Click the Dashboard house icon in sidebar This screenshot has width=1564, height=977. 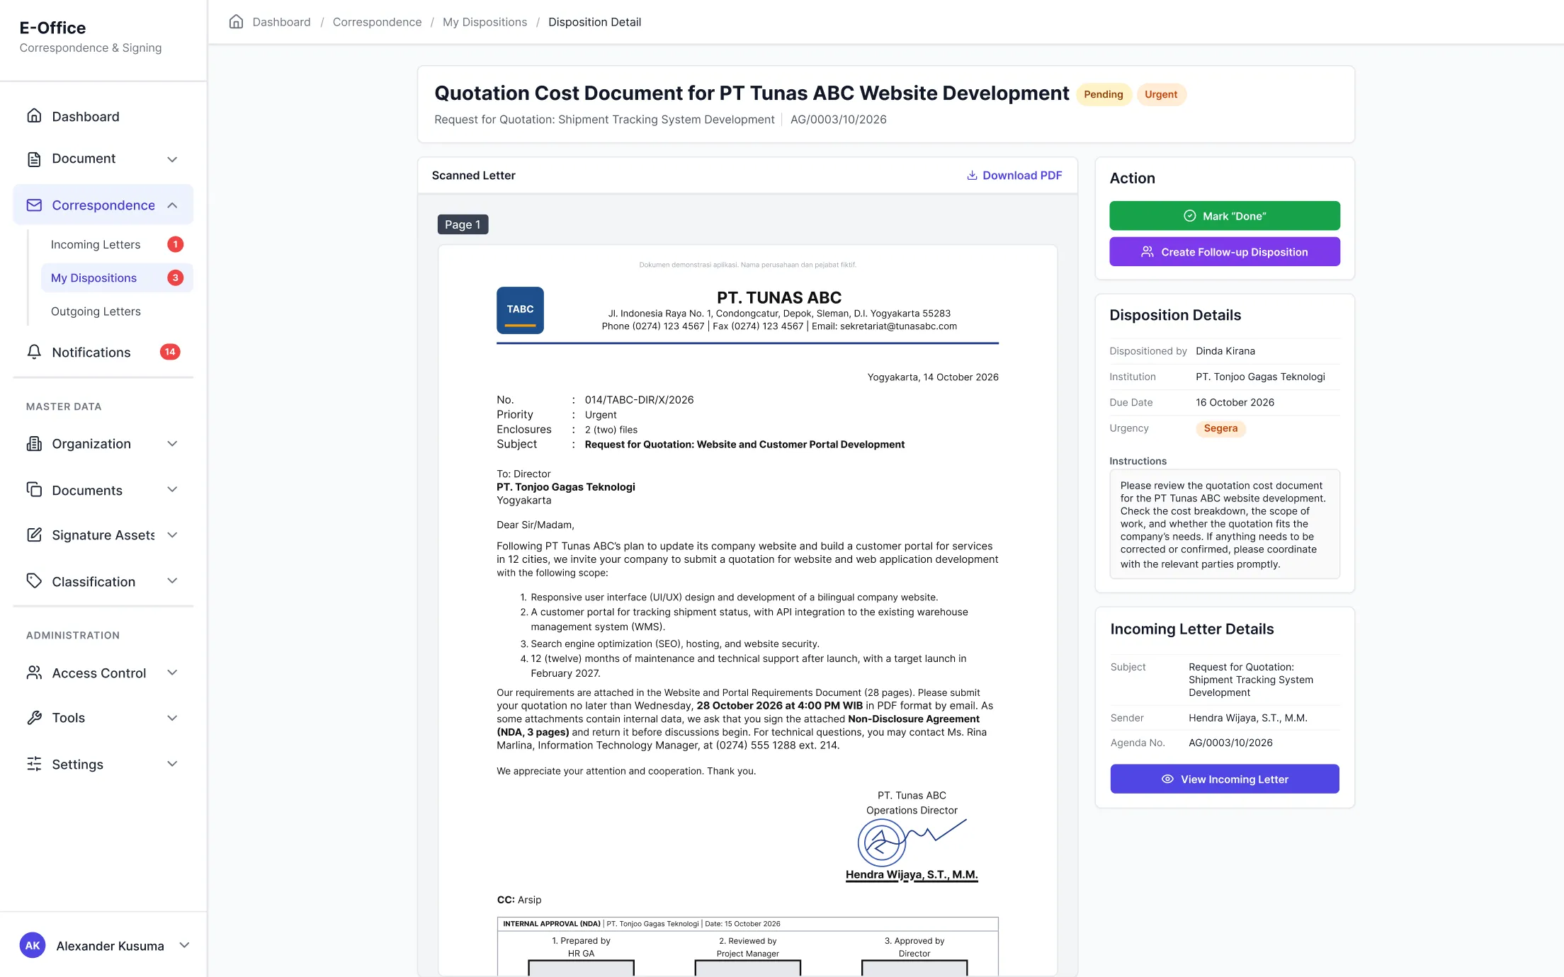tap(34, 115)
